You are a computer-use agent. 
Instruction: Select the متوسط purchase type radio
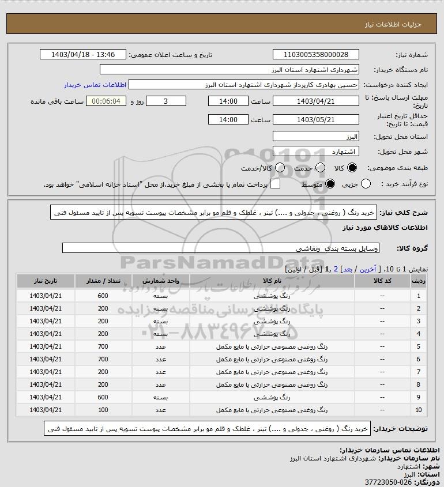(x=330, y=184)
